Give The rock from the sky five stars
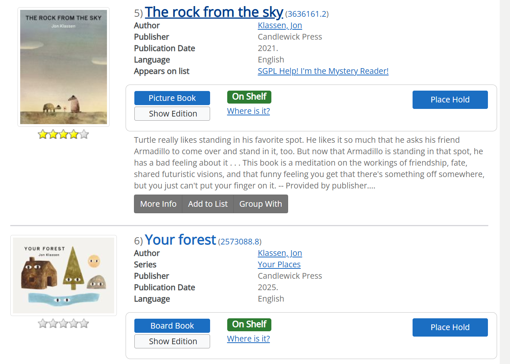 (x=83, y=134)
